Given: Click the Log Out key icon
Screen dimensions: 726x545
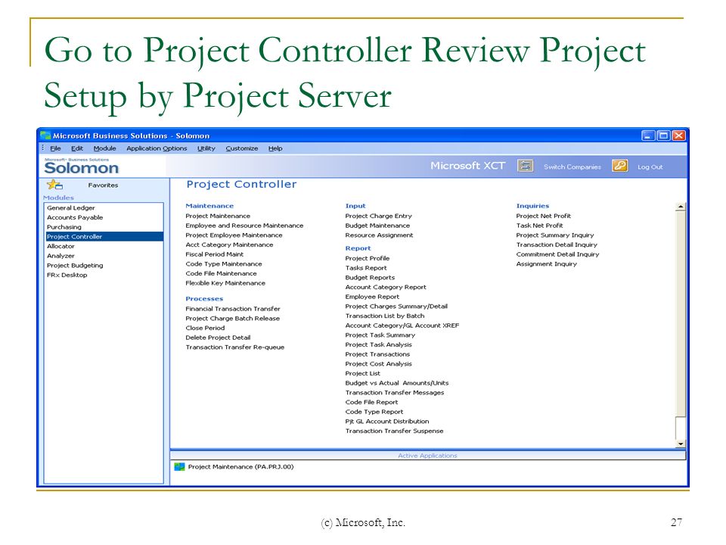Looking at the screenshot, I should [619, 166].
